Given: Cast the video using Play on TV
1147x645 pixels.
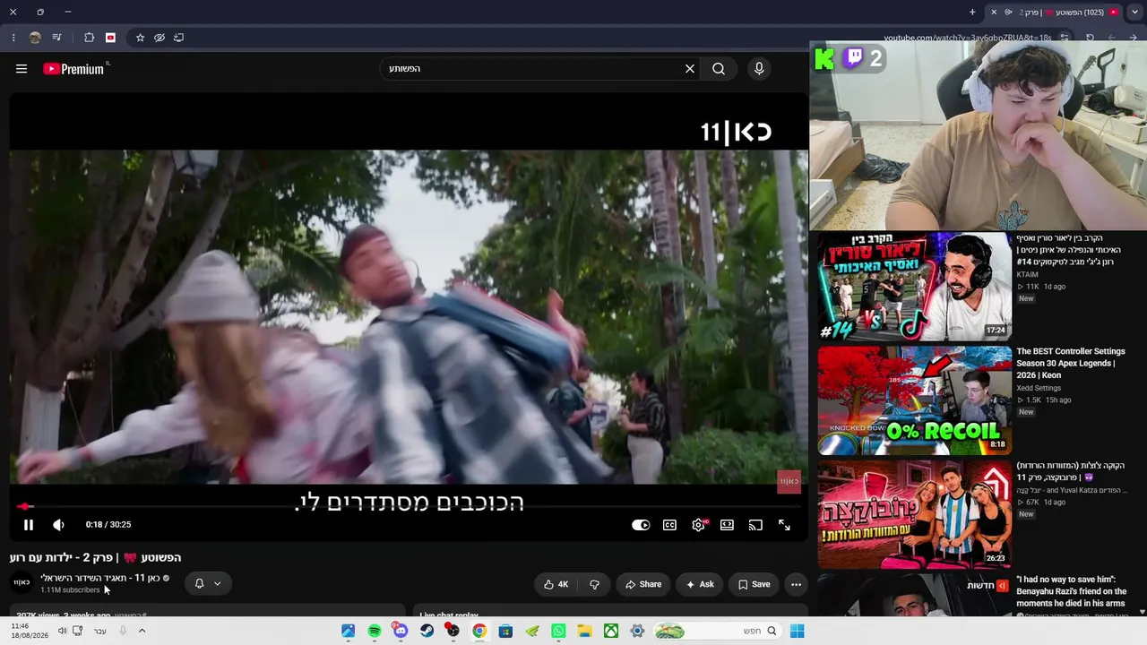Looking at the screenshot, I should (755, 525).
